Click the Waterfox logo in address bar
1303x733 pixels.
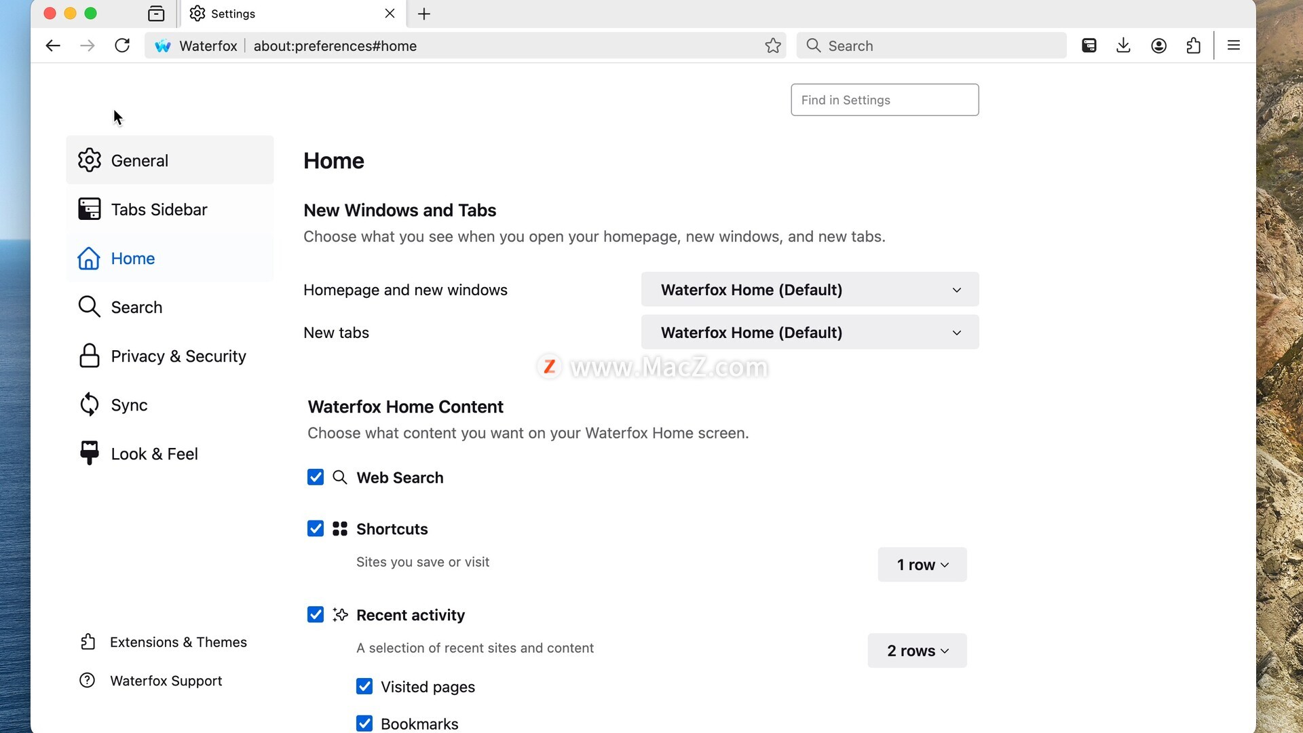[x=162, y=46]
